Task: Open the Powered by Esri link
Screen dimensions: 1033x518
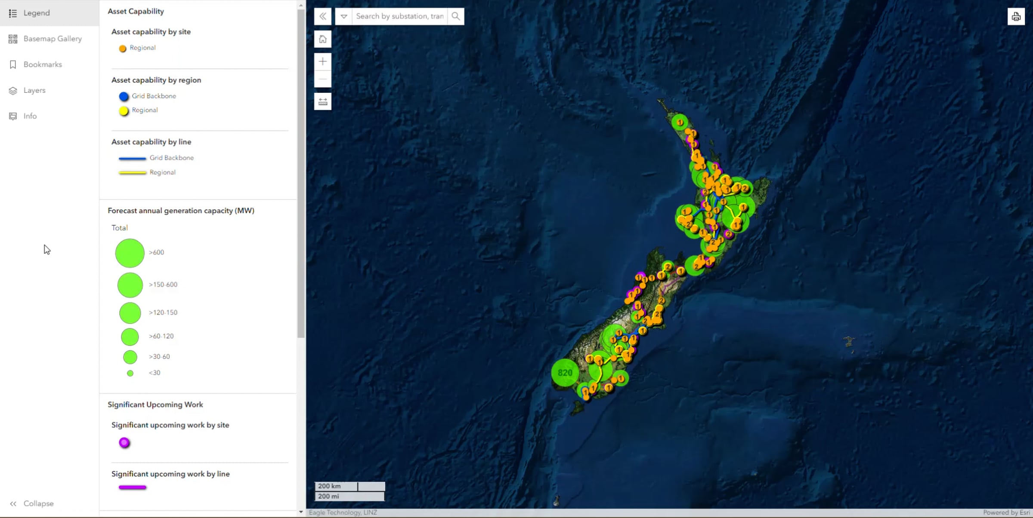Action: click(x=1006, y=512)
